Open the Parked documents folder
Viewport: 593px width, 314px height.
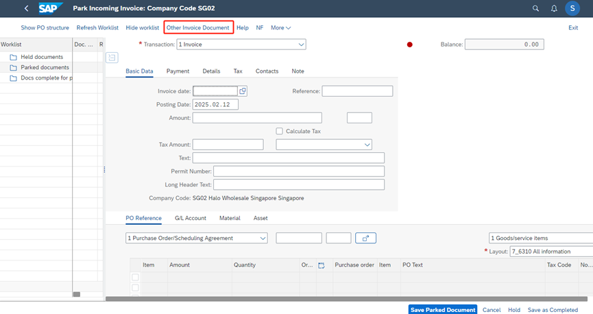(x=45, y=67)
